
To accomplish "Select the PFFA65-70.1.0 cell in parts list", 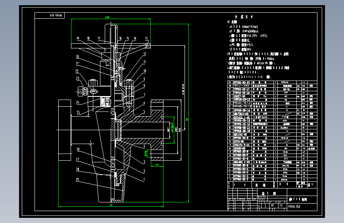I will pyautogui.click(x=242, y=103).
